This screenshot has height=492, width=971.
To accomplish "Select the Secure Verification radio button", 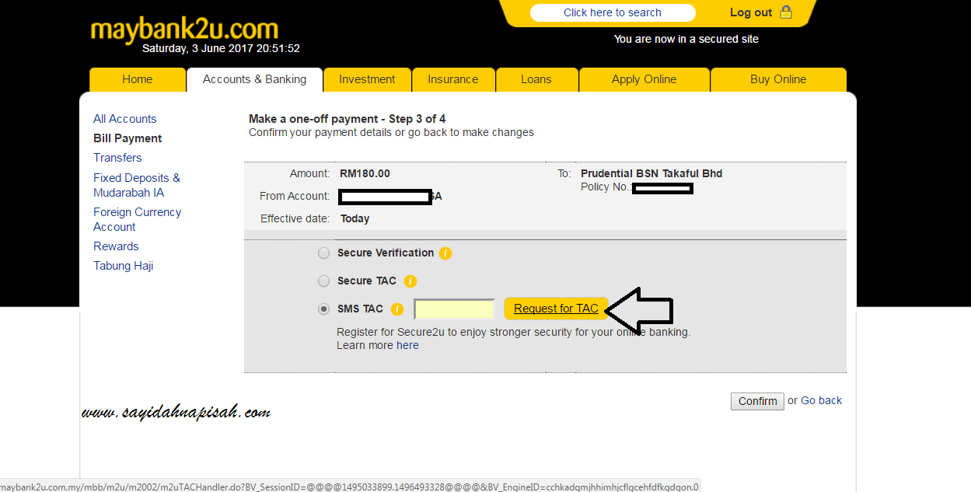I will pyautogui.click(x=323, y=253).
